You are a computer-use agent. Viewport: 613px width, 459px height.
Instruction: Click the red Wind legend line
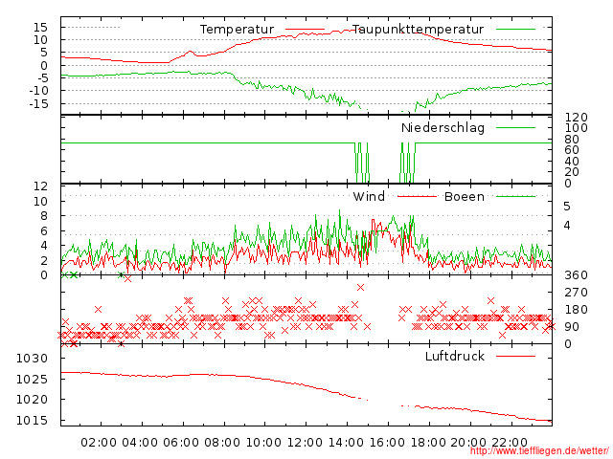point(417,196)
